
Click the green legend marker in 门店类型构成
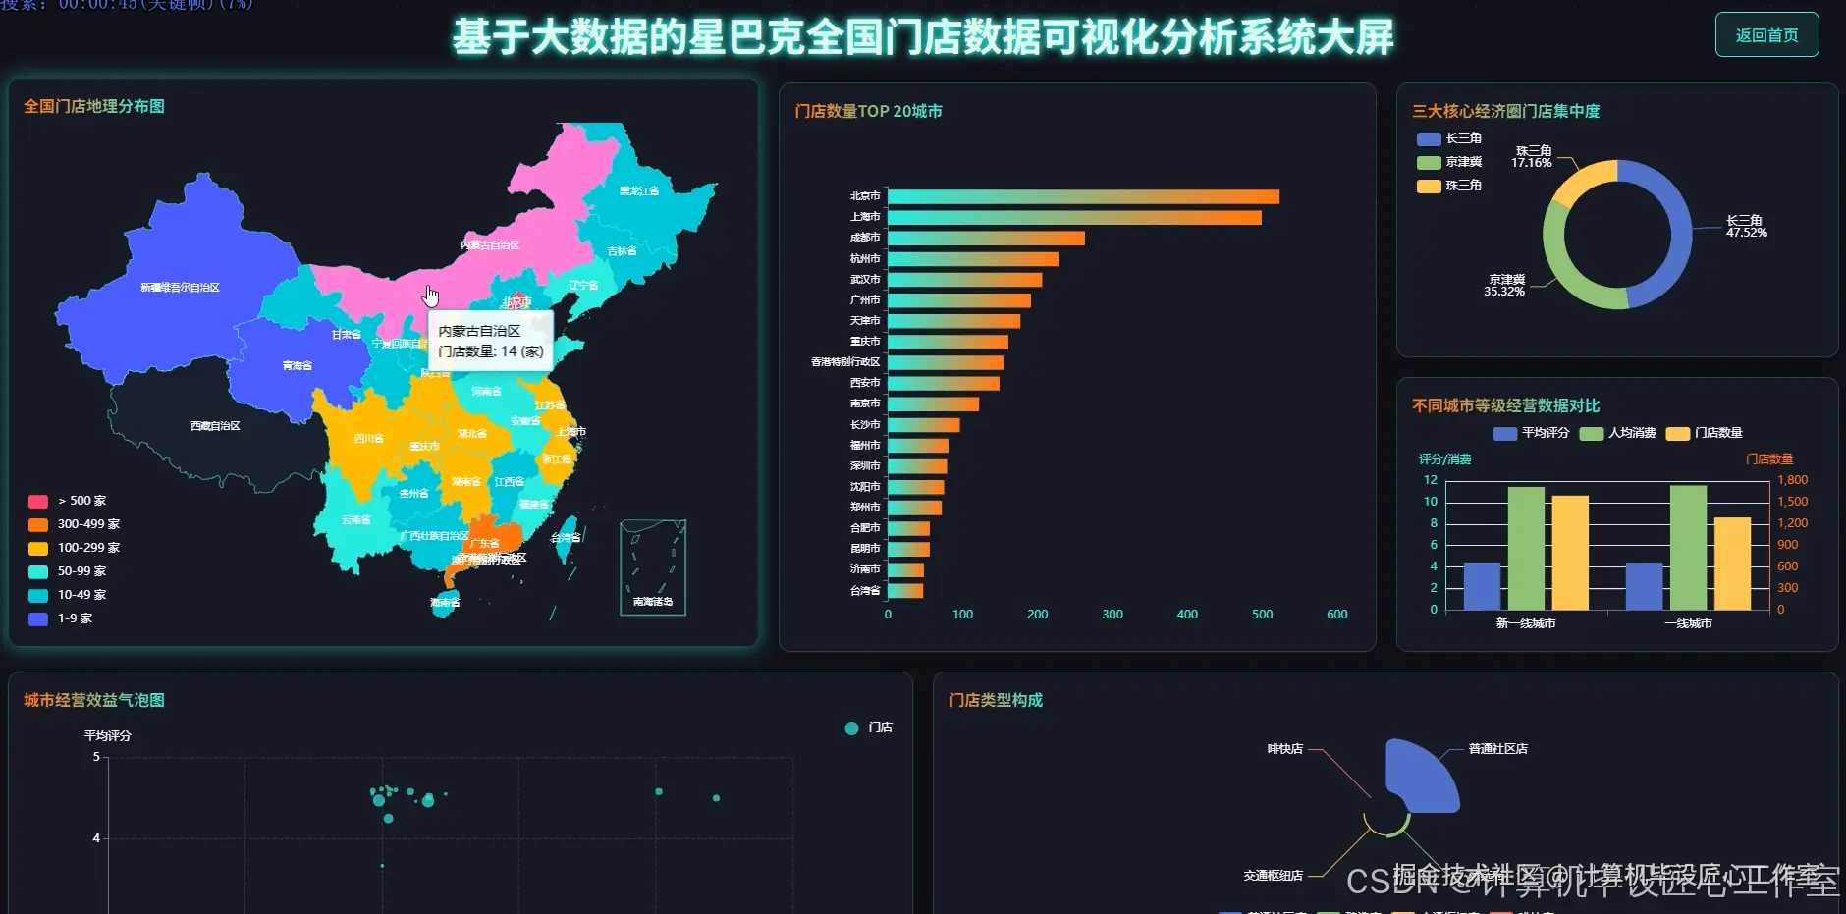(1327, 911)
